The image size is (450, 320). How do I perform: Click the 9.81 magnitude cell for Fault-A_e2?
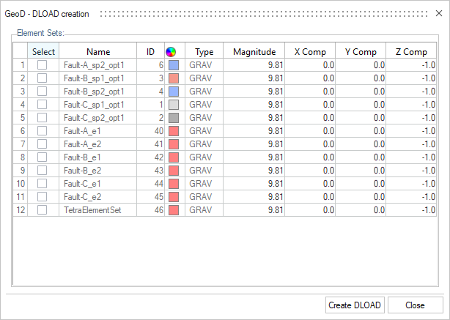(254, 144)
